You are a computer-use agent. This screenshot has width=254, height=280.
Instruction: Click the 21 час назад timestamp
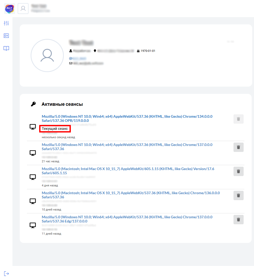pos(50,161)
